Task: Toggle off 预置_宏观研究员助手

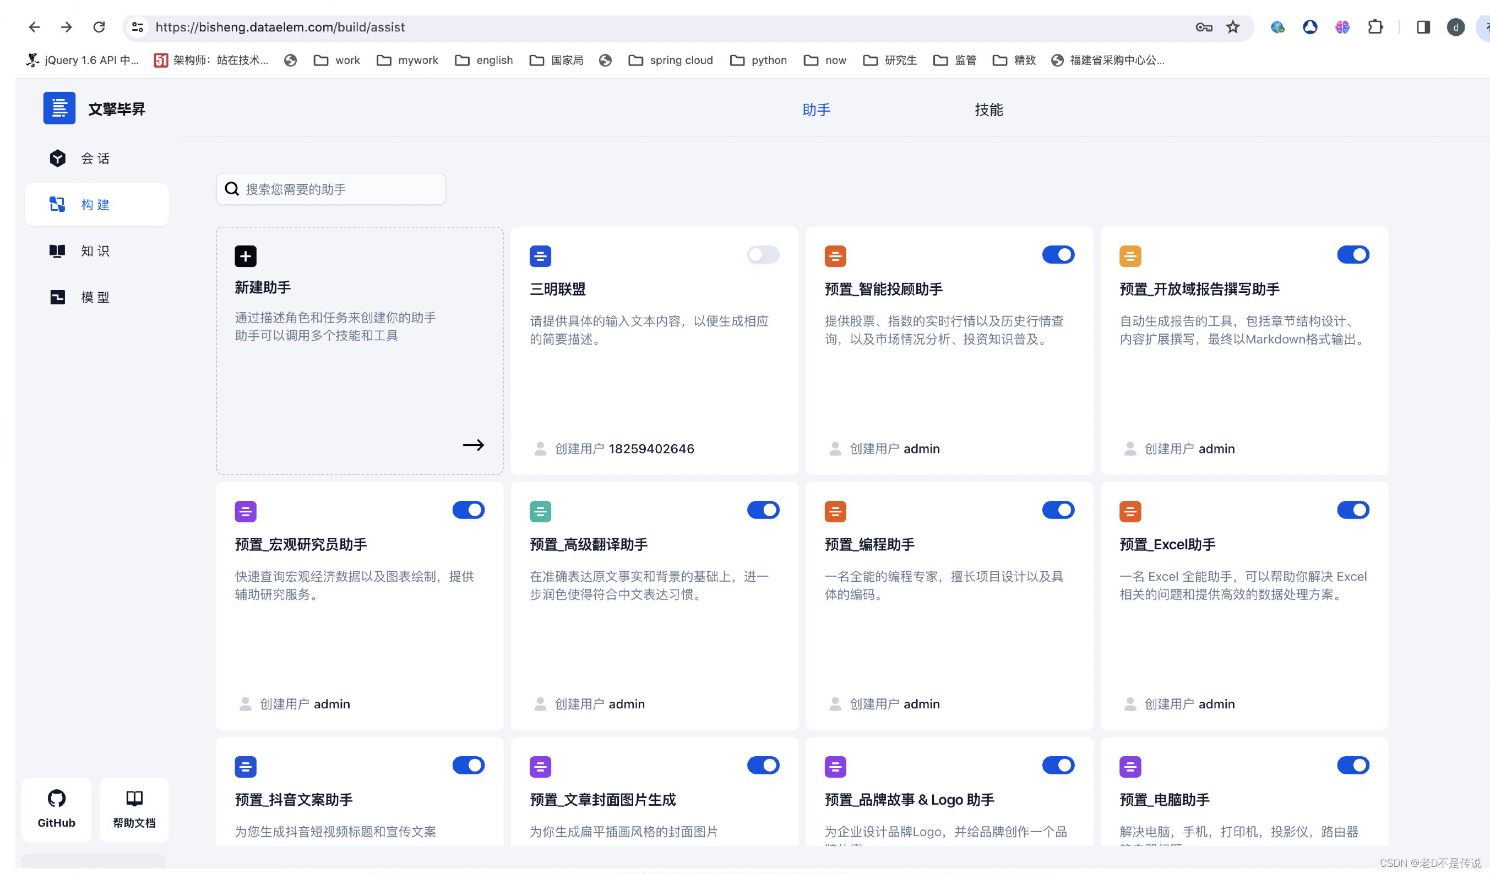Action: (x=468, y=510)
